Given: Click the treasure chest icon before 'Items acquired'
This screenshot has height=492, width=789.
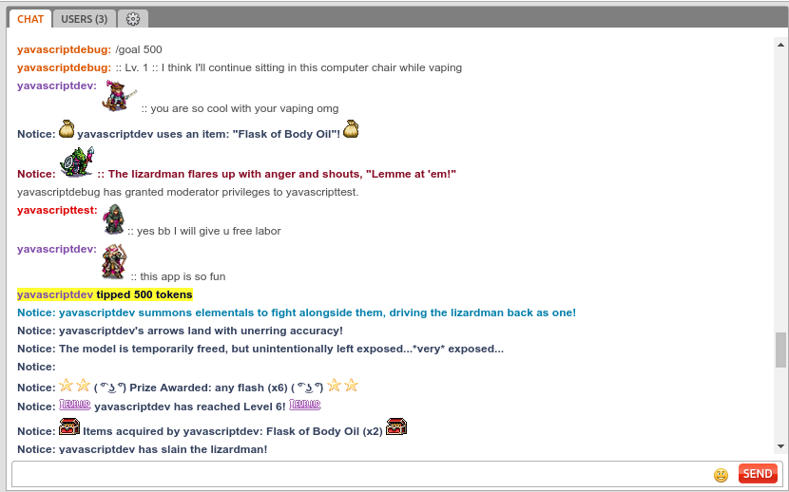Looking at the screenshot, I should 69,427.
